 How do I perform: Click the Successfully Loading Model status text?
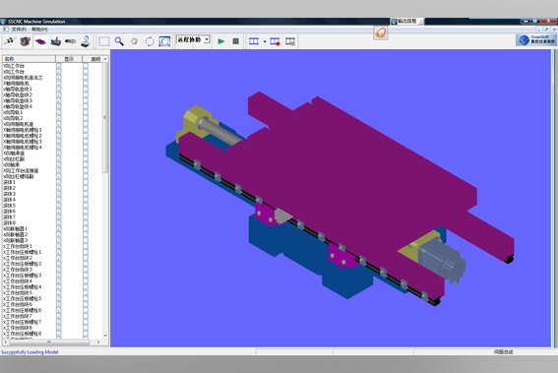(x=30, y=352)
